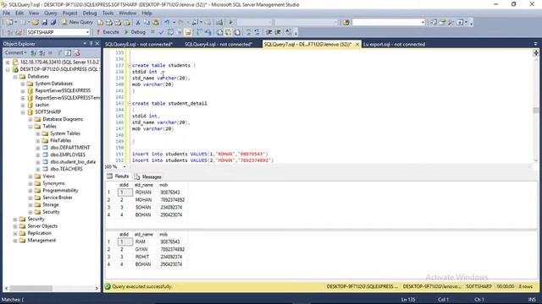The image size is (542, 304).
Task: Switch to the SQLQuery4.sql tab
Action: pyautogui.click(x=218, y=44)
